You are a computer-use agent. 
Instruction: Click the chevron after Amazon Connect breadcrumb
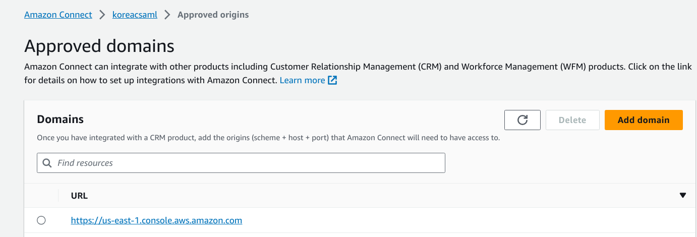coord(102,15)
